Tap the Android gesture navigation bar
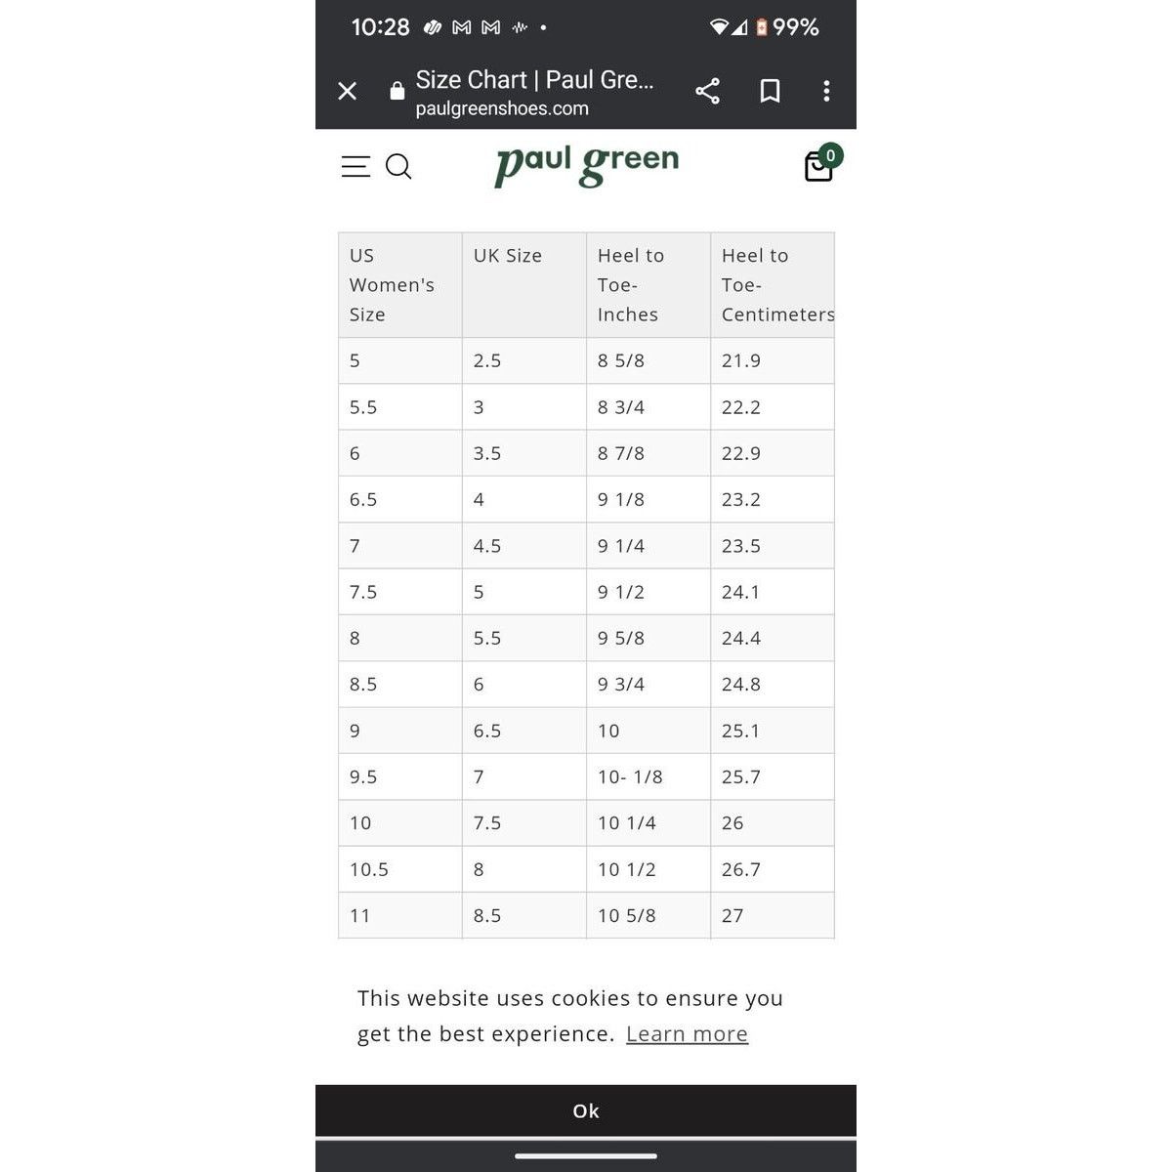The height and width of the screenshot is (1172, 1172). pyautogui.click(x=586, y=1156)
